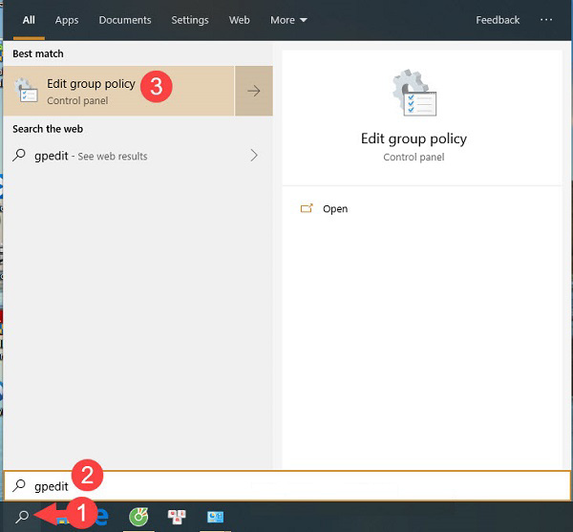Switch to the Apps search tab

pyautogui.click(x=67, y=20)
